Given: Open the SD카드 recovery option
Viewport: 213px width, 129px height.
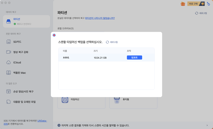Looking at the screenshot, I should [17, 42].
